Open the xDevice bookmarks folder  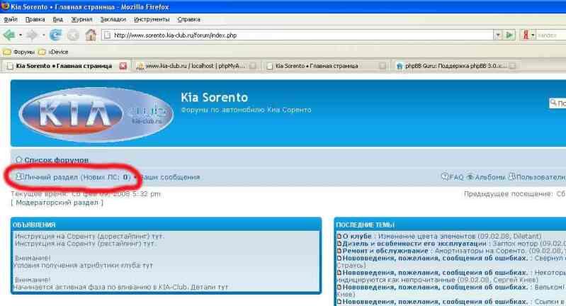(x=53, y=52)
